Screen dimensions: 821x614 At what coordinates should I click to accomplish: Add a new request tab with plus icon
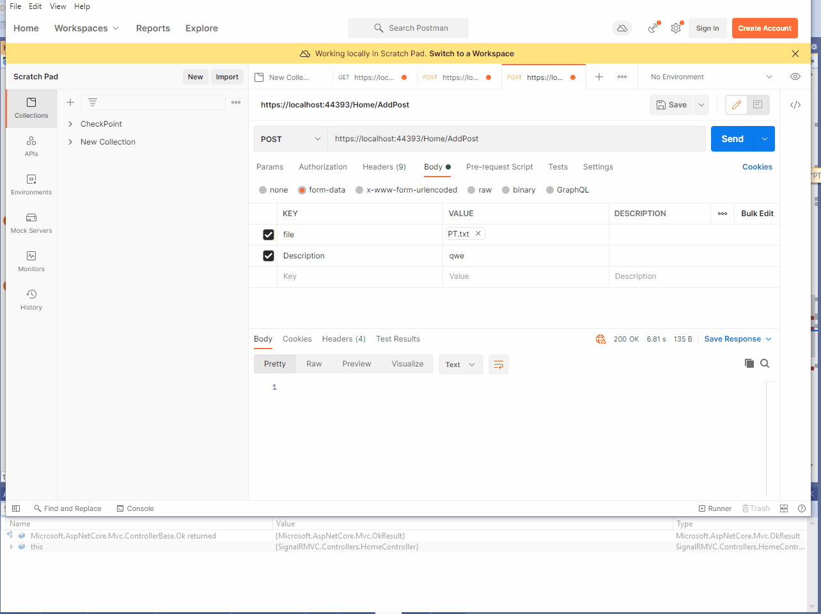(x=599, y=77)
